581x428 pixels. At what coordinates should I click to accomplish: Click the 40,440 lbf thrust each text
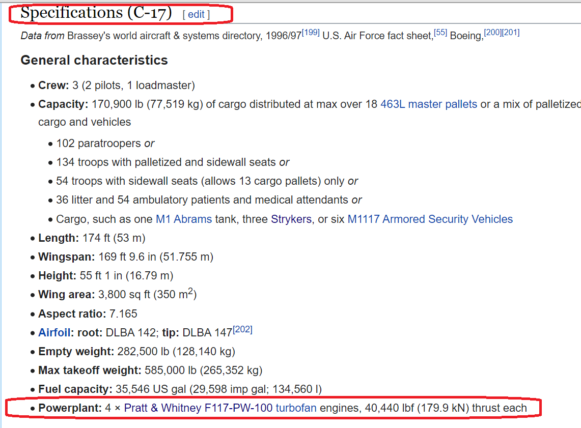pos(446,408)
